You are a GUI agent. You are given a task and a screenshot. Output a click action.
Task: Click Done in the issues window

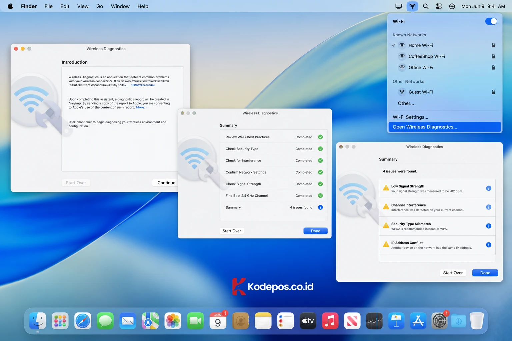(485, 273)
